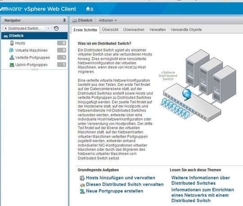This screenshot has width=243, height=206.
Task: Click the Verteilte Portgruppen icon
Action: (x=12, y=58)
